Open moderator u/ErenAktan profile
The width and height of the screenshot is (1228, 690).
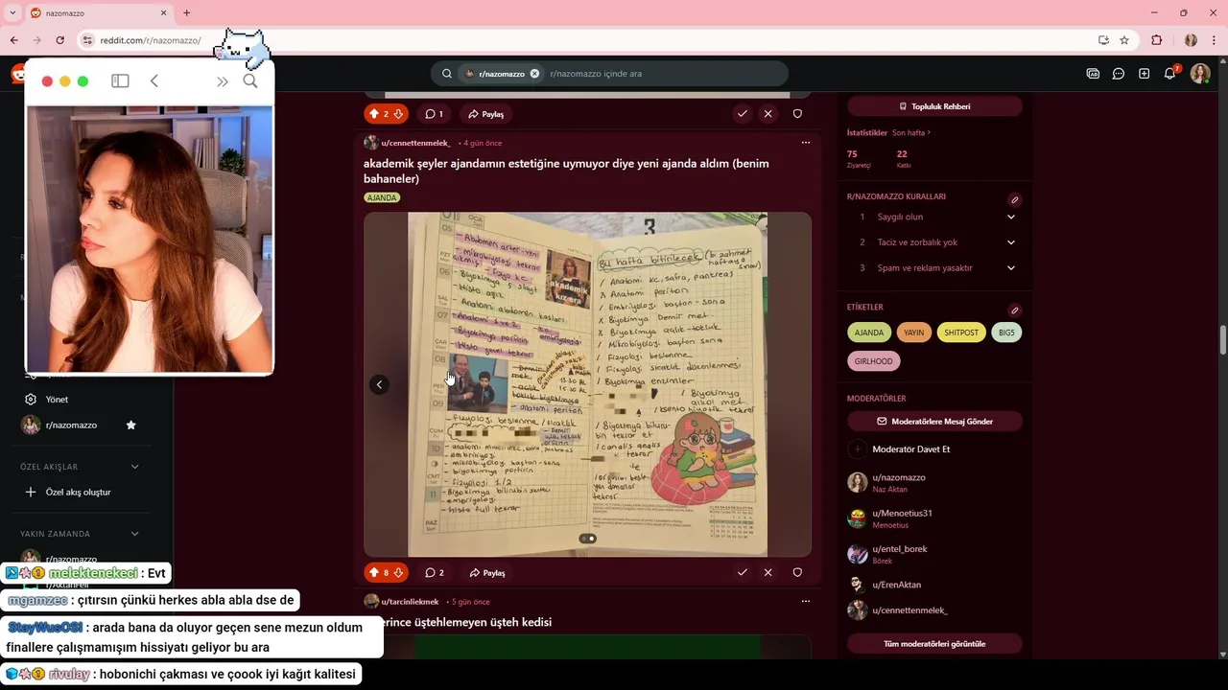click(896, 585)
